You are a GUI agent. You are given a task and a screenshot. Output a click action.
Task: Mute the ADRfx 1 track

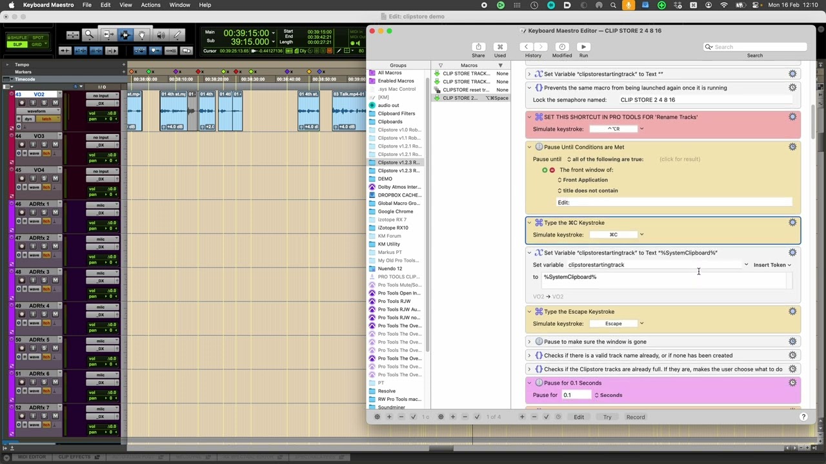55,213
